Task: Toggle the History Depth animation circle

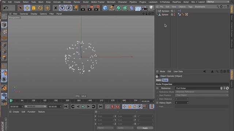Action: (157, 103)
